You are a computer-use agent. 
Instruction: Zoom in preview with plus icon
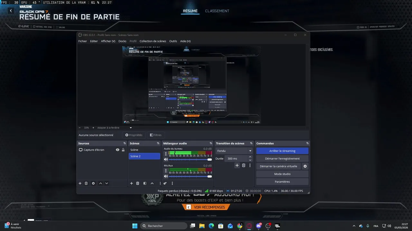coord(93,128)
